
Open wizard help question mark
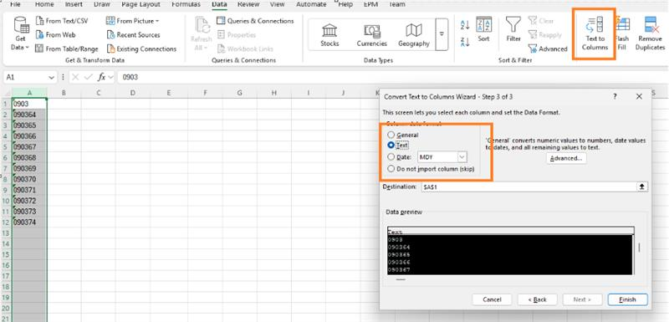[x=615, y=97]
